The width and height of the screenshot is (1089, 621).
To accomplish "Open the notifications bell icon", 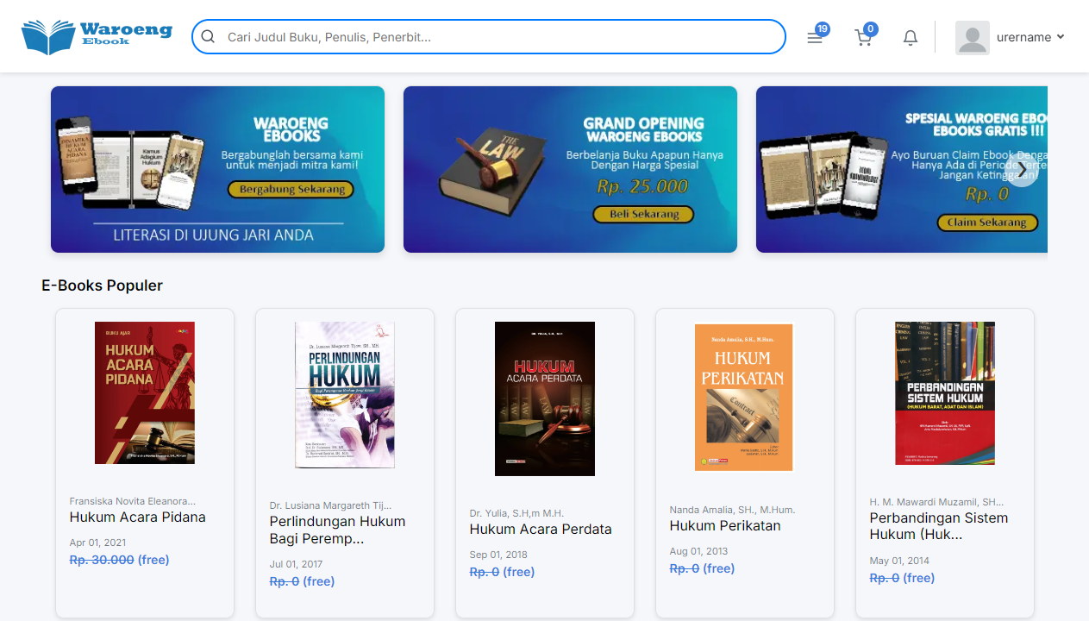I will [911, 38].
